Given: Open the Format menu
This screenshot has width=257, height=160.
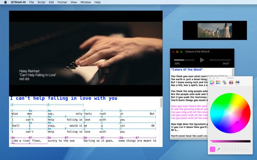Looking at the screenshot, I should (62, 2).
